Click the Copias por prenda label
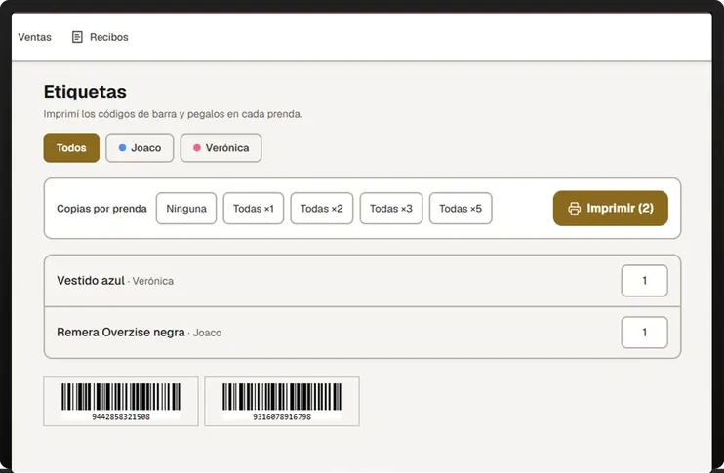This screenshot has width=724, height=473. click(101, 209)
